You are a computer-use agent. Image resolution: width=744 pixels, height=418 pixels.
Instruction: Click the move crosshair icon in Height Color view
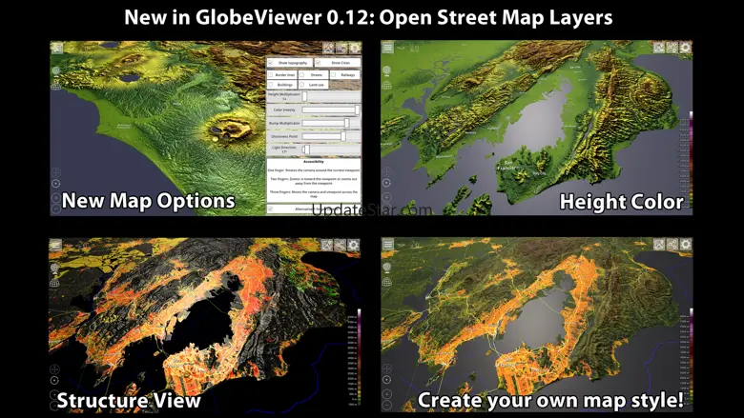(386, 171)
